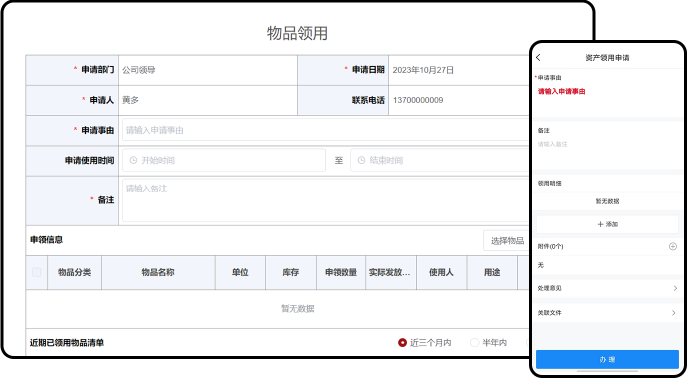Open the 开始时间 picker field
This screenshot has width=687, height=378.
[224, 160]
